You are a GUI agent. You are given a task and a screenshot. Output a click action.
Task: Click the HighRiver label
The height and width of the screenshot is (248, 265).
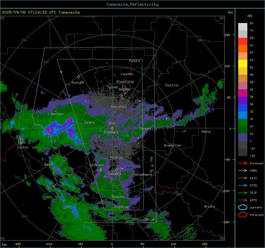(122, 207)
